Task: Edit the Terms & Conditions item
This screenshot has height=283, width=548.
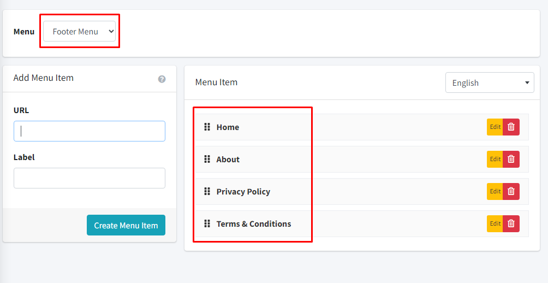Action: [495, 224]
